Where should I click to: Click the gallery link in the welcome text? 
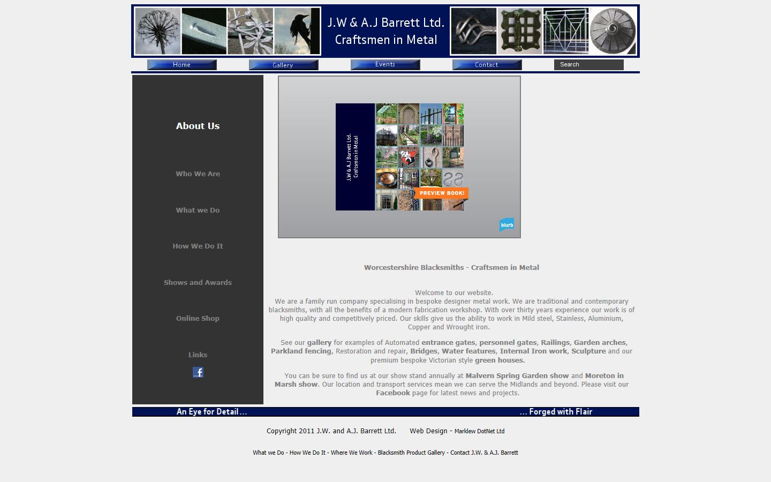320,342
